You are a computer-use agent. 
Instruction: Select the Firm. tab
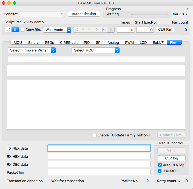point(174,42)
